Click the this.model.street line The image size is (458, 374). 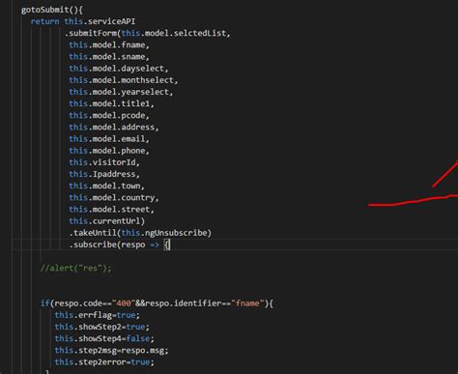click(x=111, y=210)
